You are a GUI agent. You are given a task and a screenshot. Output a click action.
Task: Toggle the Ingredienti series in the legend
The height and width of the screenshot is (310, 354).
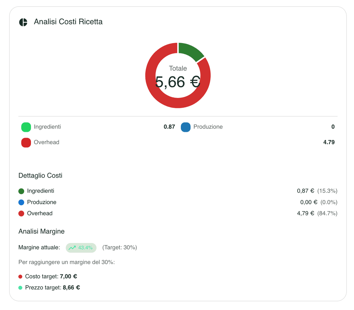(x=47, y=127)
